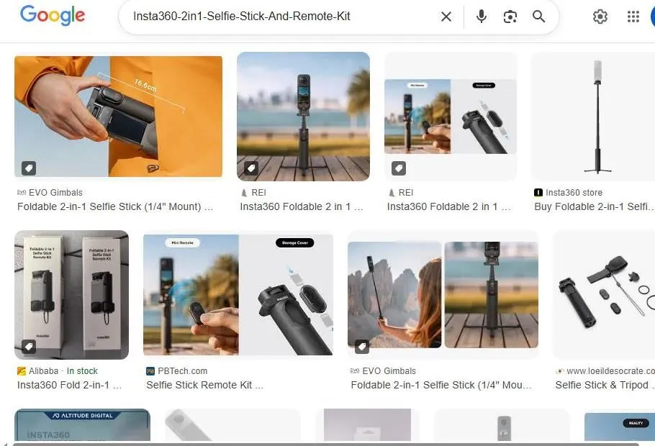655x446 pixels.
Task: Click product tag on REI deck image
Action: [x=251, y=168]
